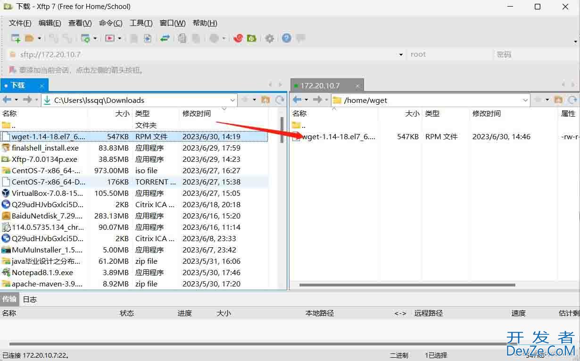Select BaiduNetdisk_7.29 installer file

(134, 216)
